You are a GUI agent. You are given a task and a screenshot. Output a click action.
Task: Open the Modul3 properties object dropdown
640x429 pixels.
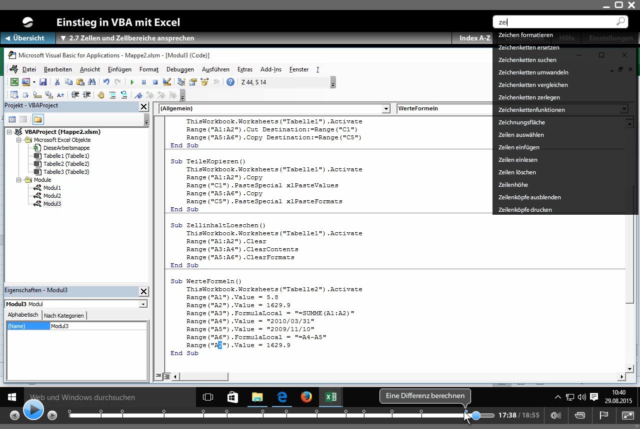click(143, 304)
